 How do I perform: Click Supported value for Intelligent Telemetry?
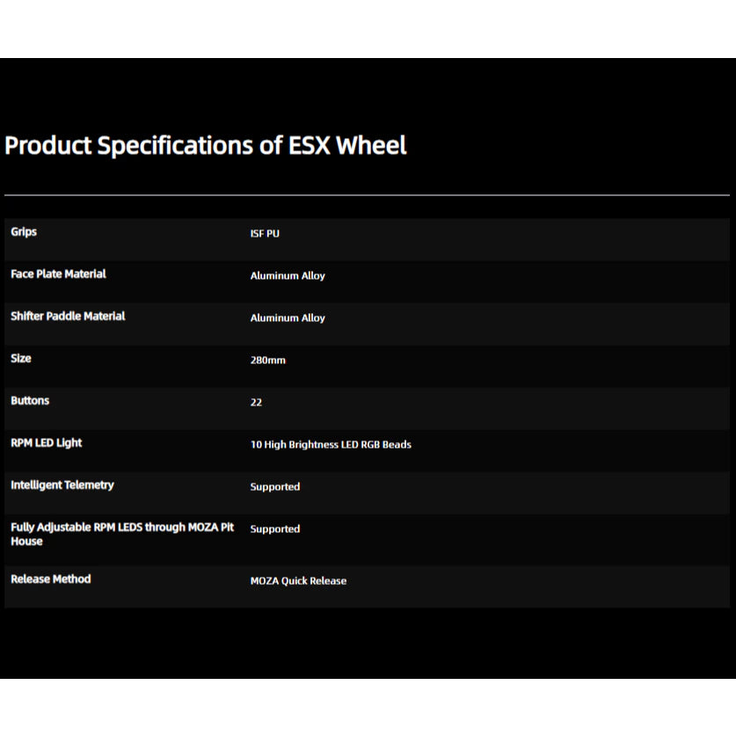(x=274, y=487)
